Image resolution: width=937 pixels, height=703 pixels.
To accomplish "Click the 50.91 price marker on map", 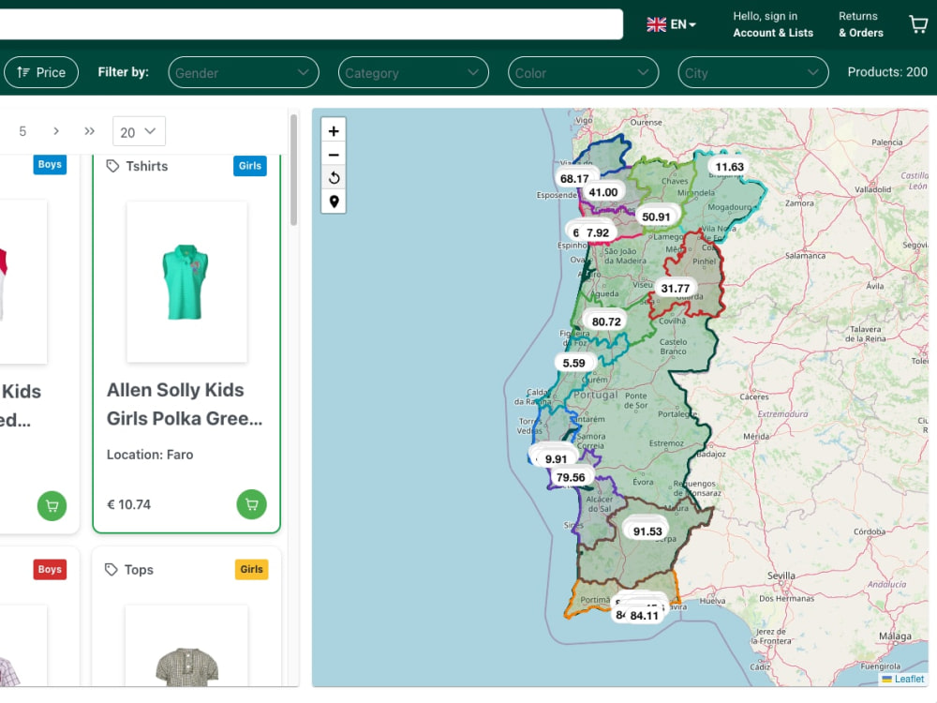I will (656, 217).
